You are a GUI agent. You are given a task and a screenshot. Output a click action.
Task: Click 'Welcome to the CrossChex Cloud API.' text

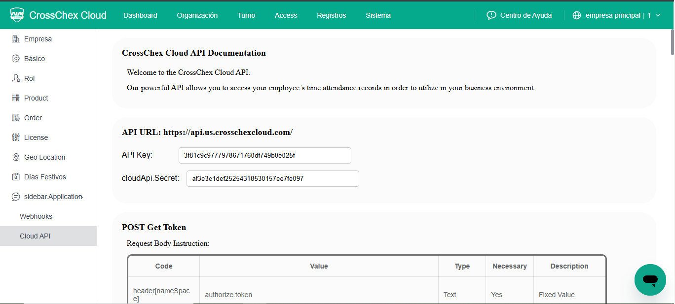point(188,72)
